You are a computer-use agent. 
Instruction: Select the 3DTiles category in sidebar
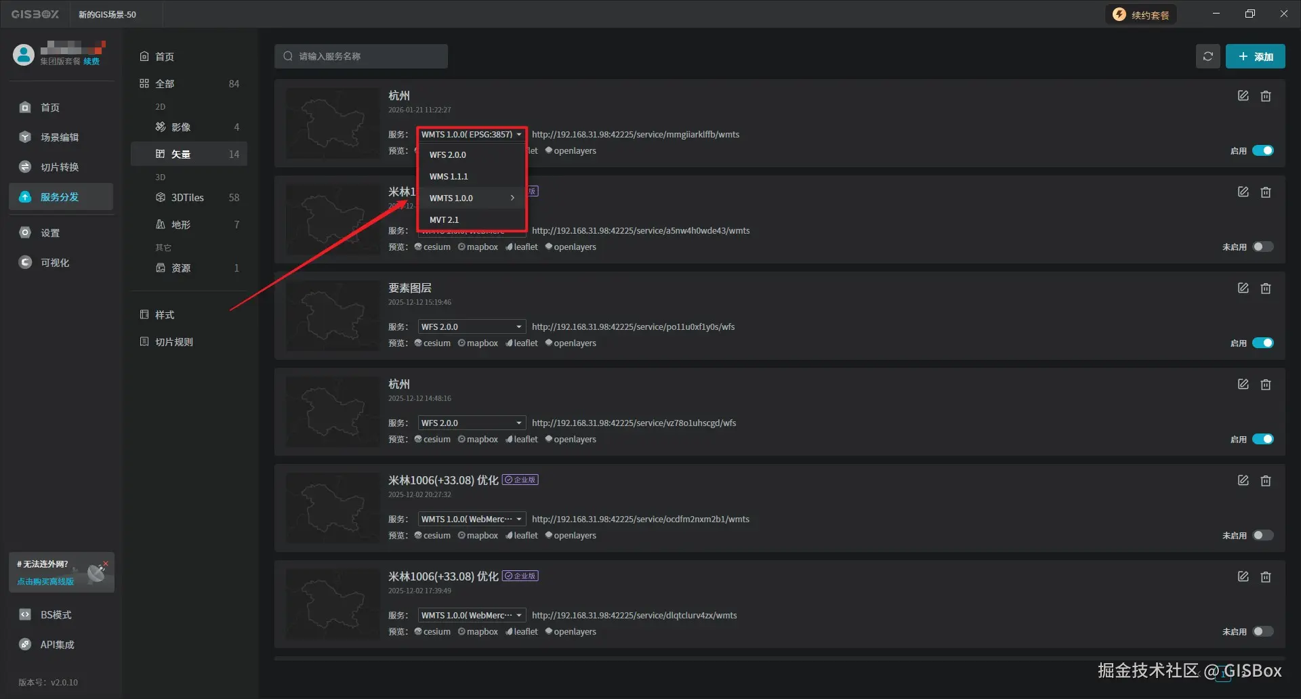tap(188, 197)
